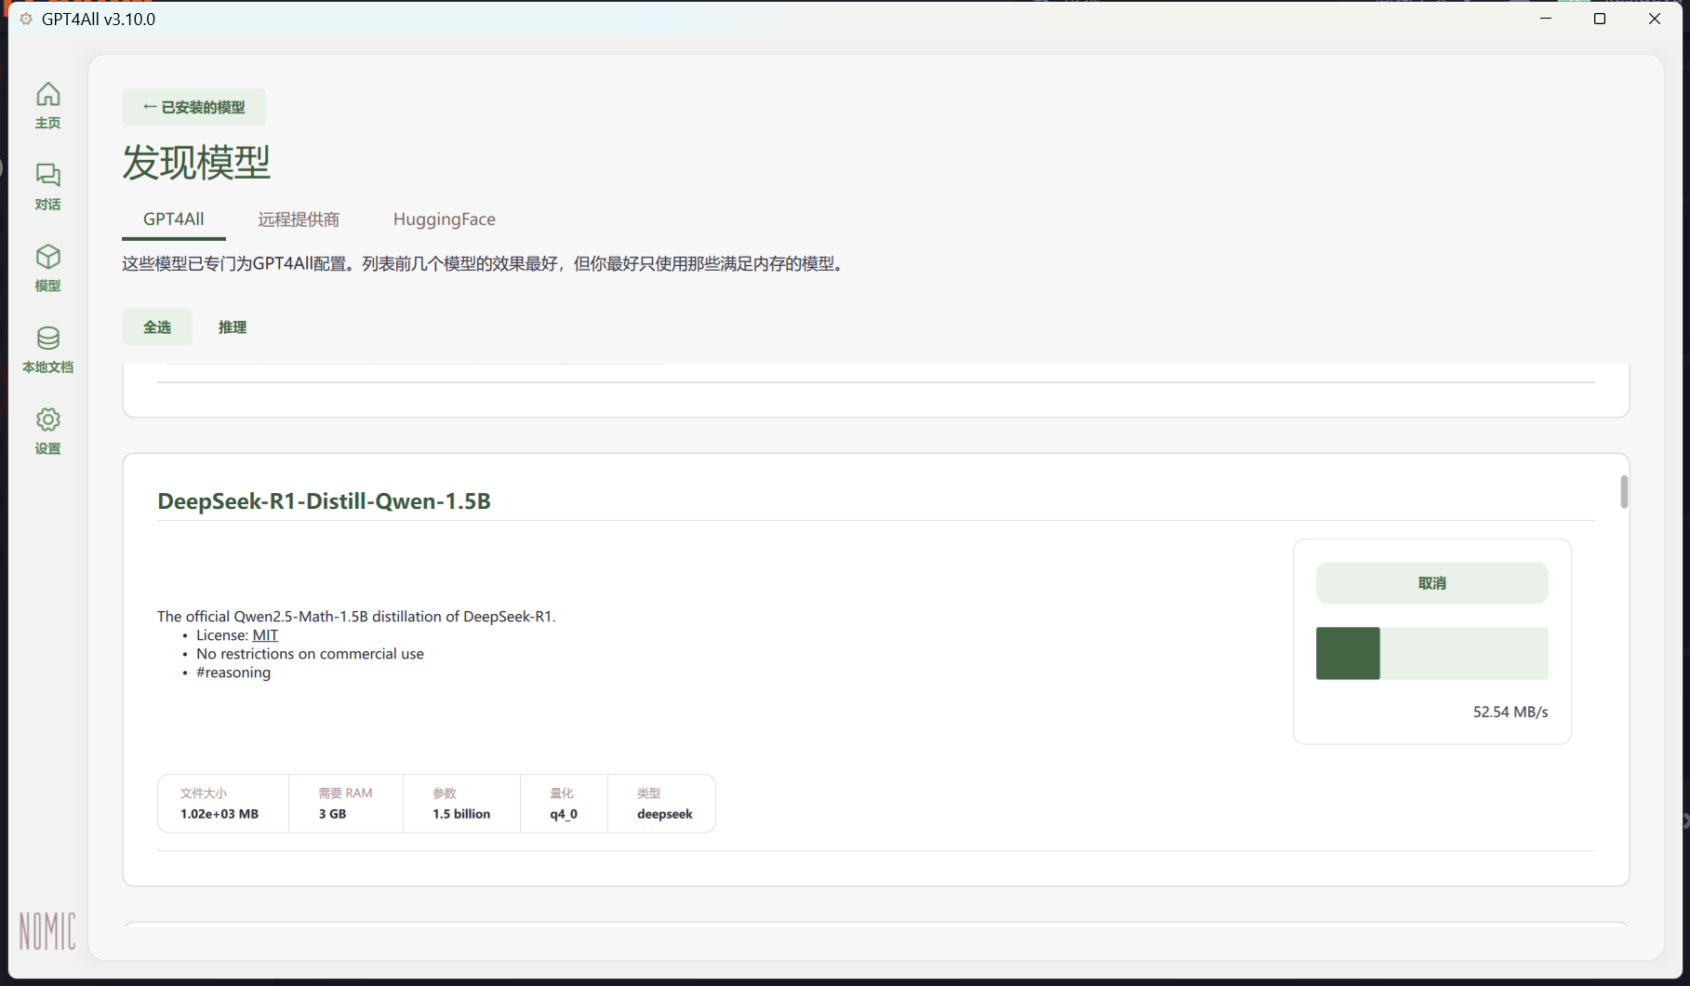
Task: Click the #reasoning tag text
Action: [233, 673]
